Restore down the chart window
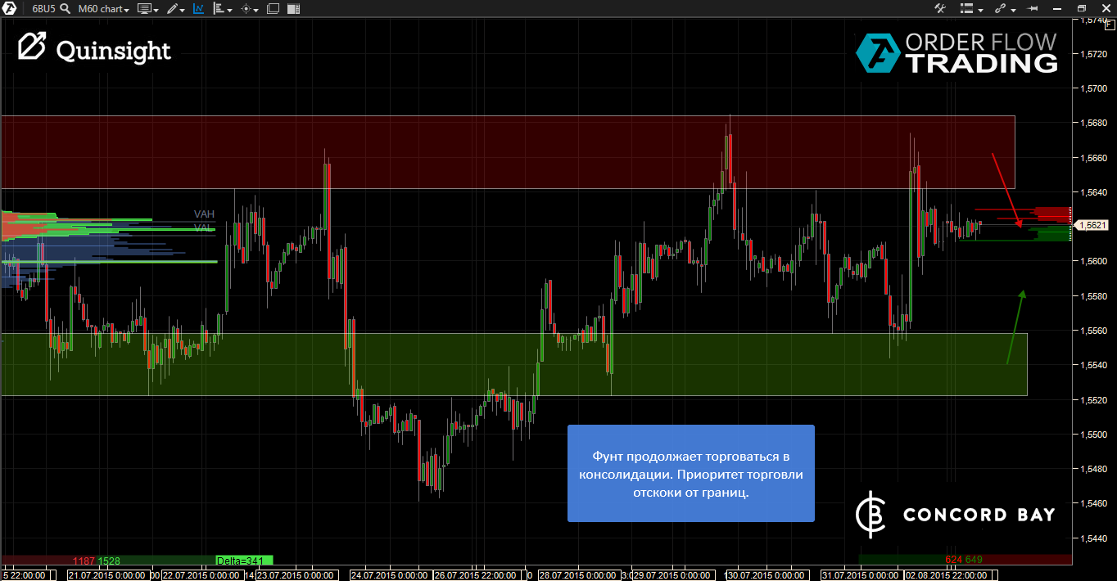Viewport: 1117px width, 581px height. click(x=1081, y=9)
